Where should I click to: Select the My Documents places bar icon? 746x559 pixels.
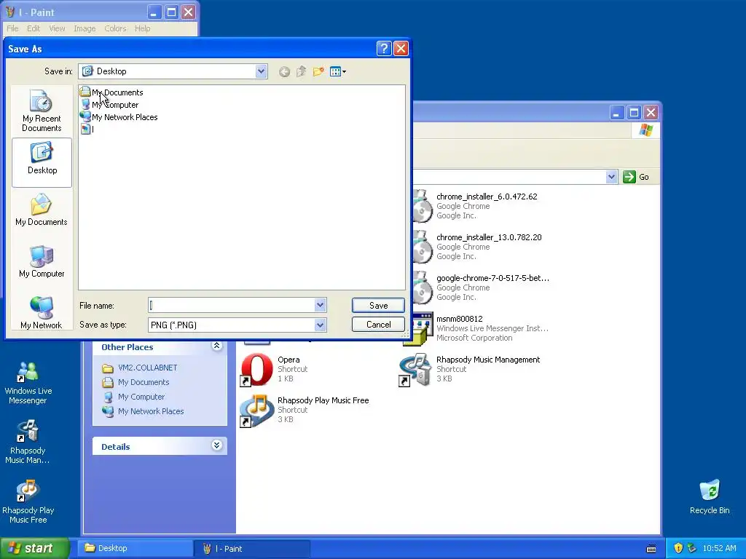(42, 210)
